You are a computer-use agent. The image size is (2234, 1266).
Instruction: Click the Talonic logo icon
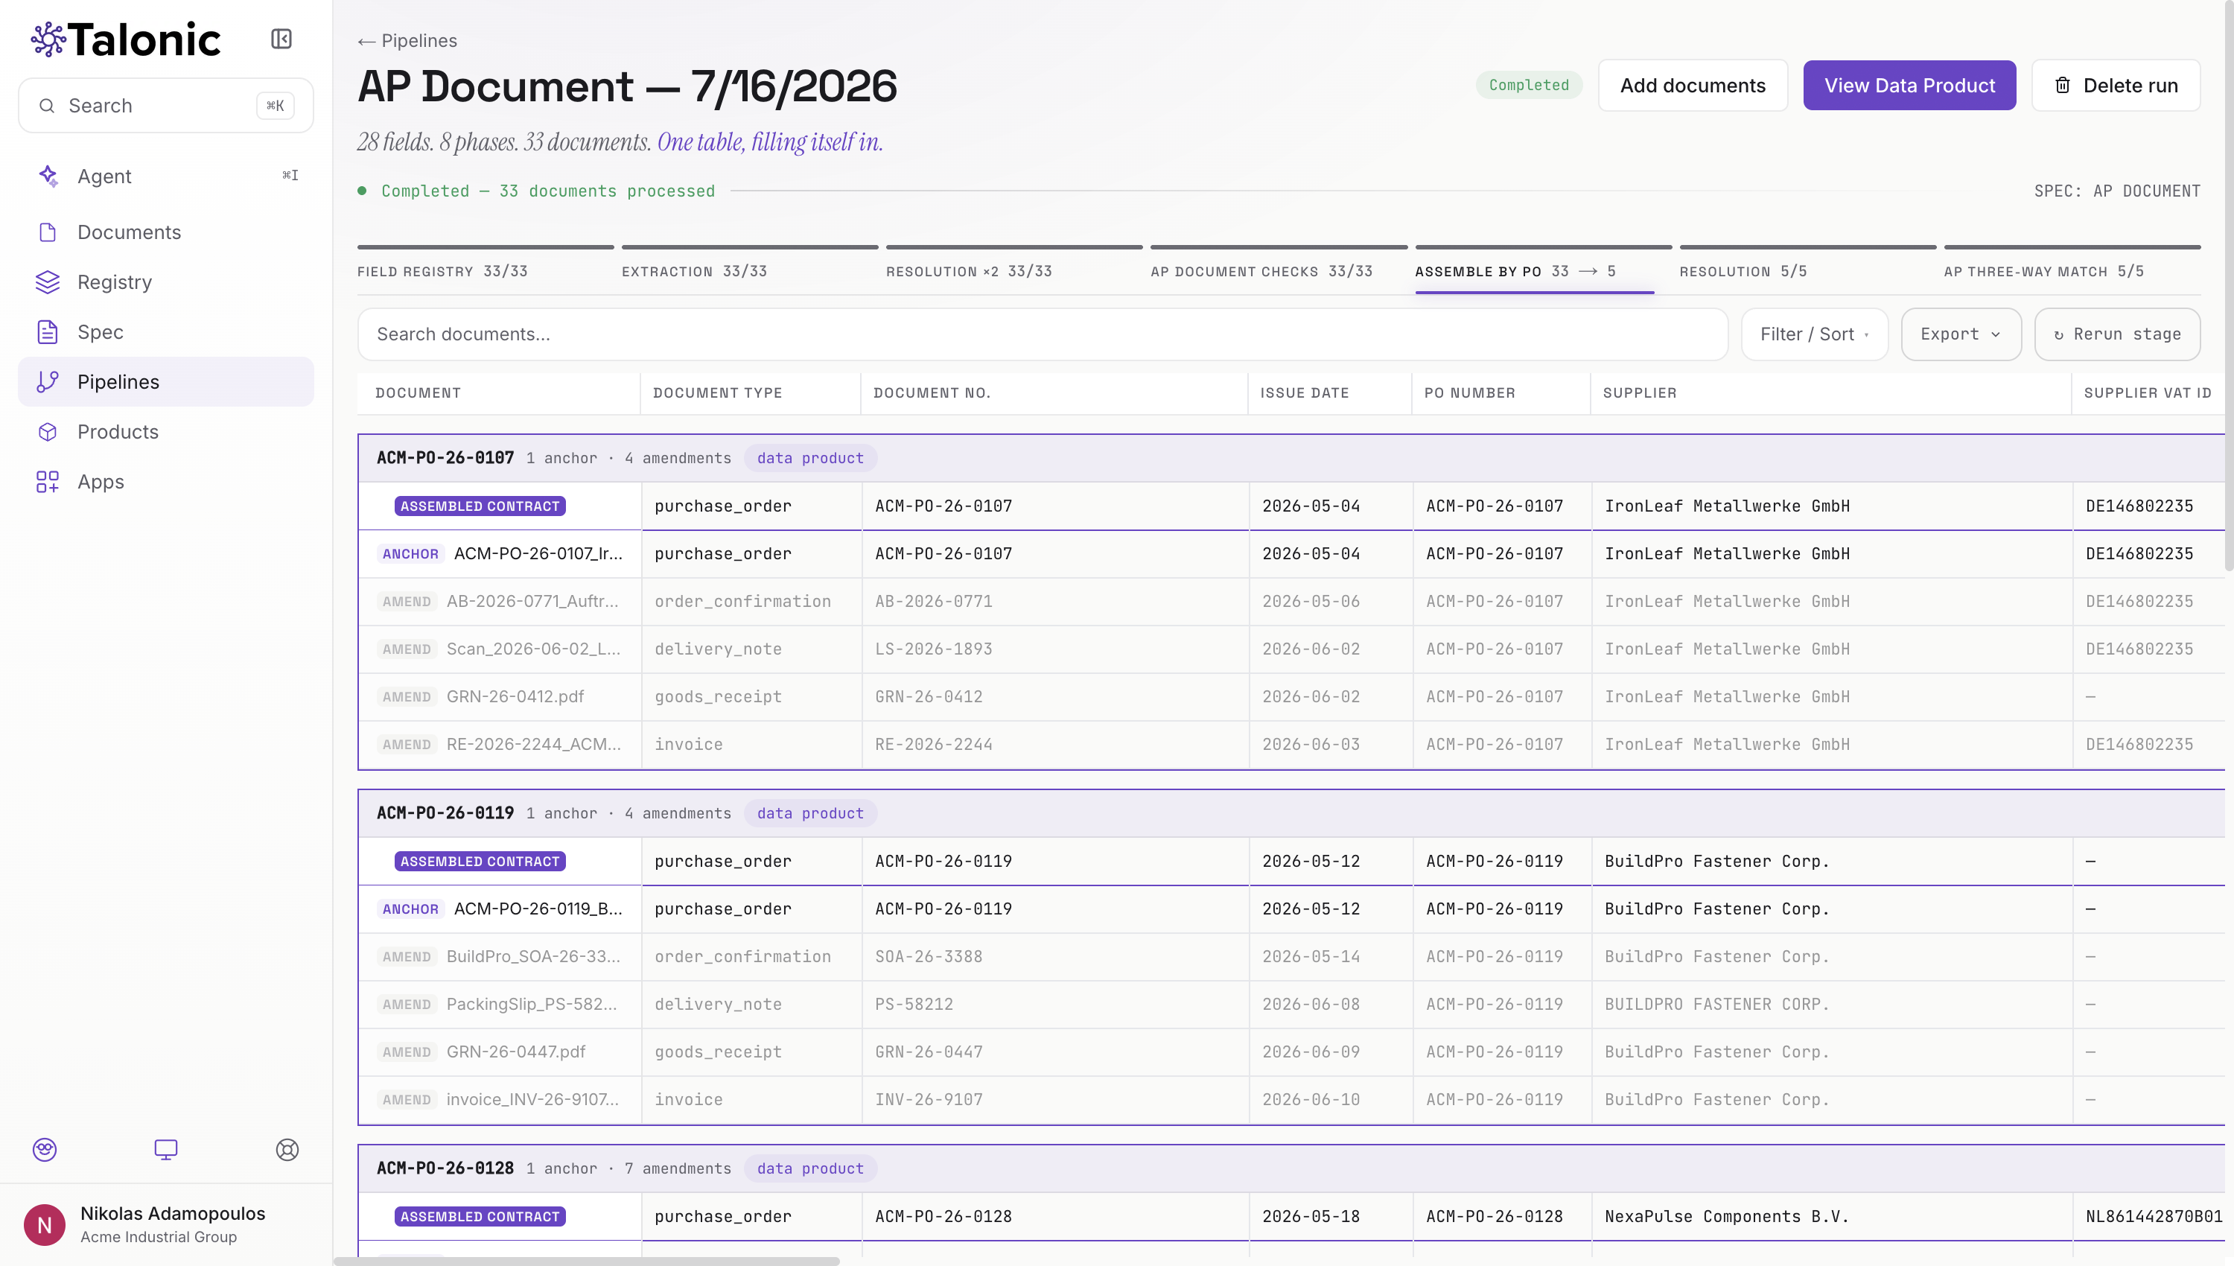click(48, 39)
